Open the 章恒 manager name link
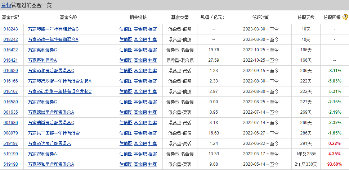This screenshot has width=349, height=170. pyautogui.click(x=6, y=5)
